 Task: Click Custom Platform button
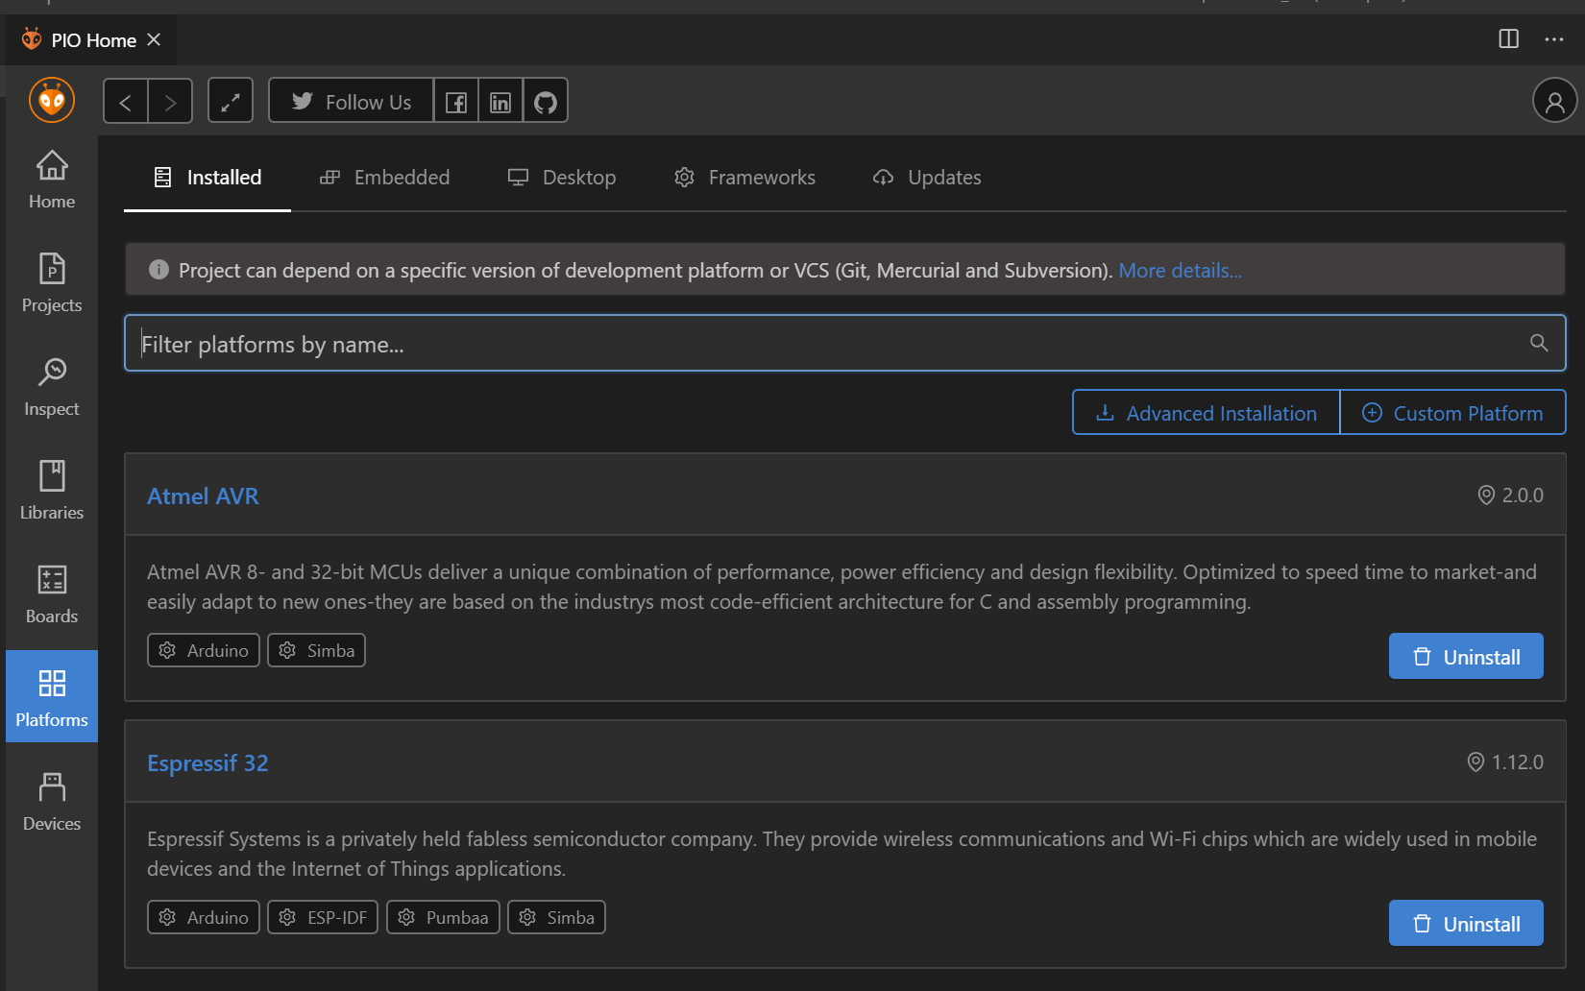click(1452, 412)
